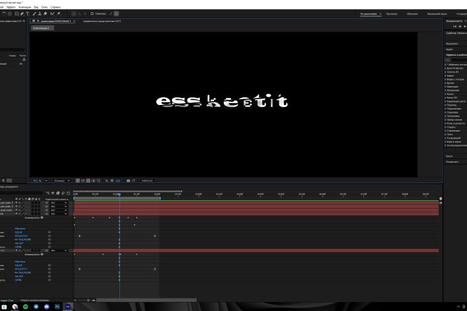Open the Кисти panel on the right

click(x=449, y=156)
